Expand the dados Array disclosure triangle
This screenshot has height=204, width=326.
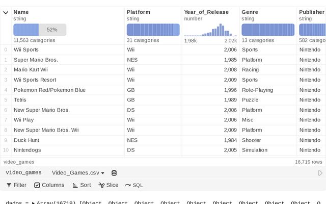33,203
